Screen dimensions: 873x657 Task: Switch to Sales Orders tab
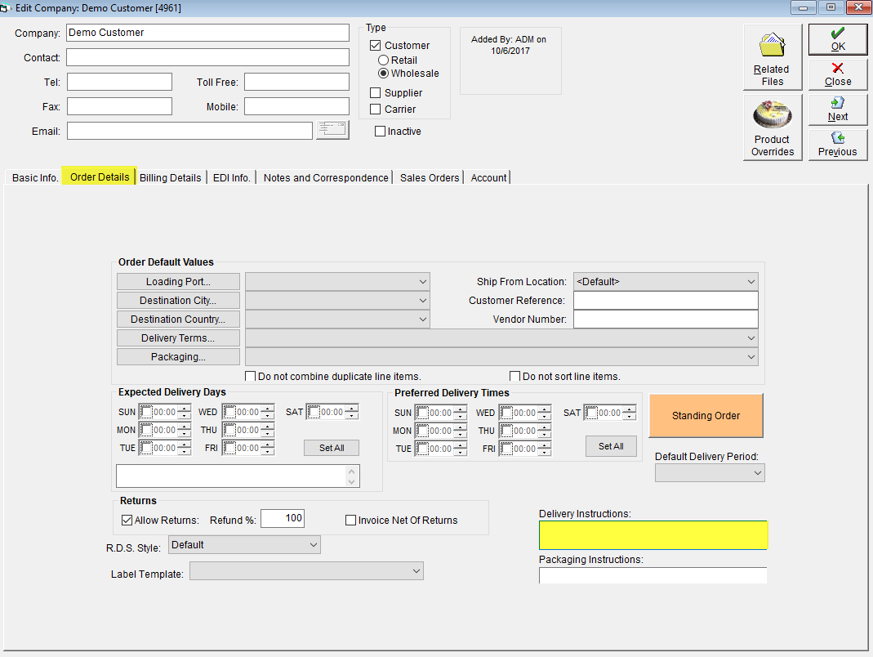pos(430,178)
